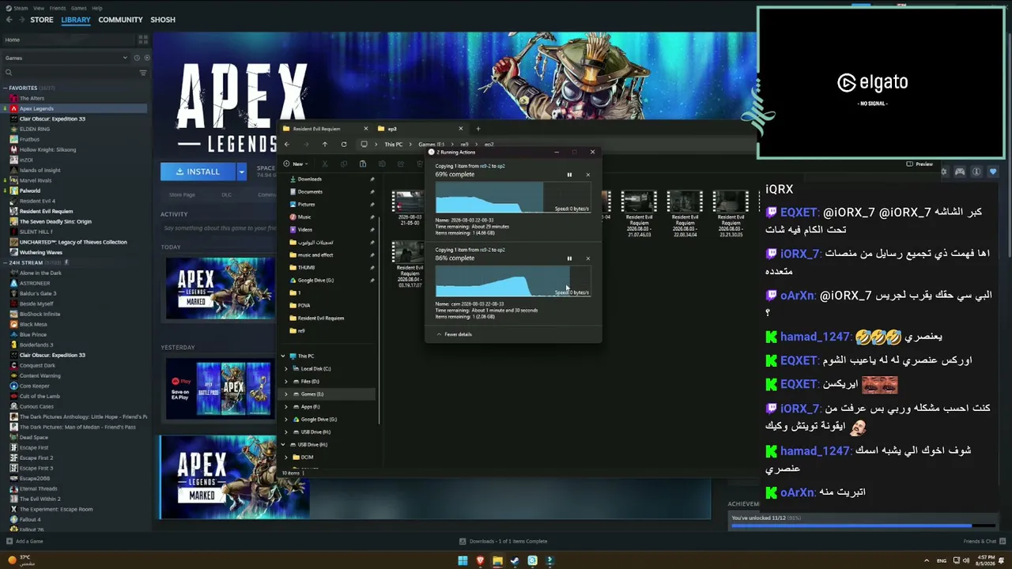Viewport: 1012px width, 569px height.
Task: Open the Downloads status at Steam bottom bar
Action: click(x=503, y=541)
